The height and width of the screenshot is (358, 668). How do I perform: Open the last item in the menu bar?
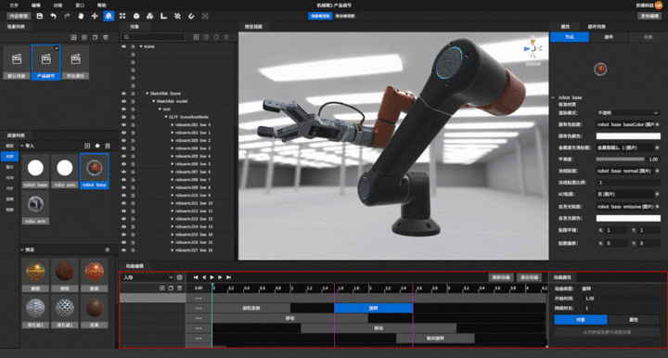point(101,6)
